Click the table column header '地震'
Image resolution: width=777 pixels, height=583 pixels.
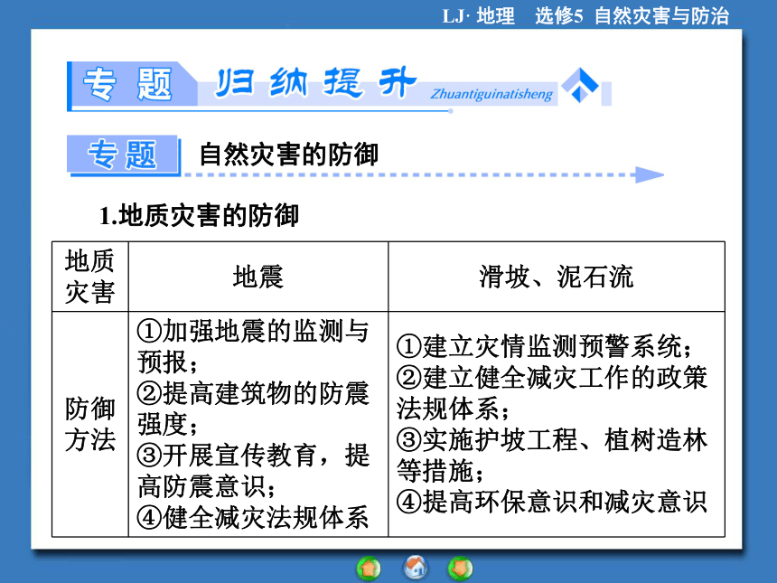coord(258,277)
